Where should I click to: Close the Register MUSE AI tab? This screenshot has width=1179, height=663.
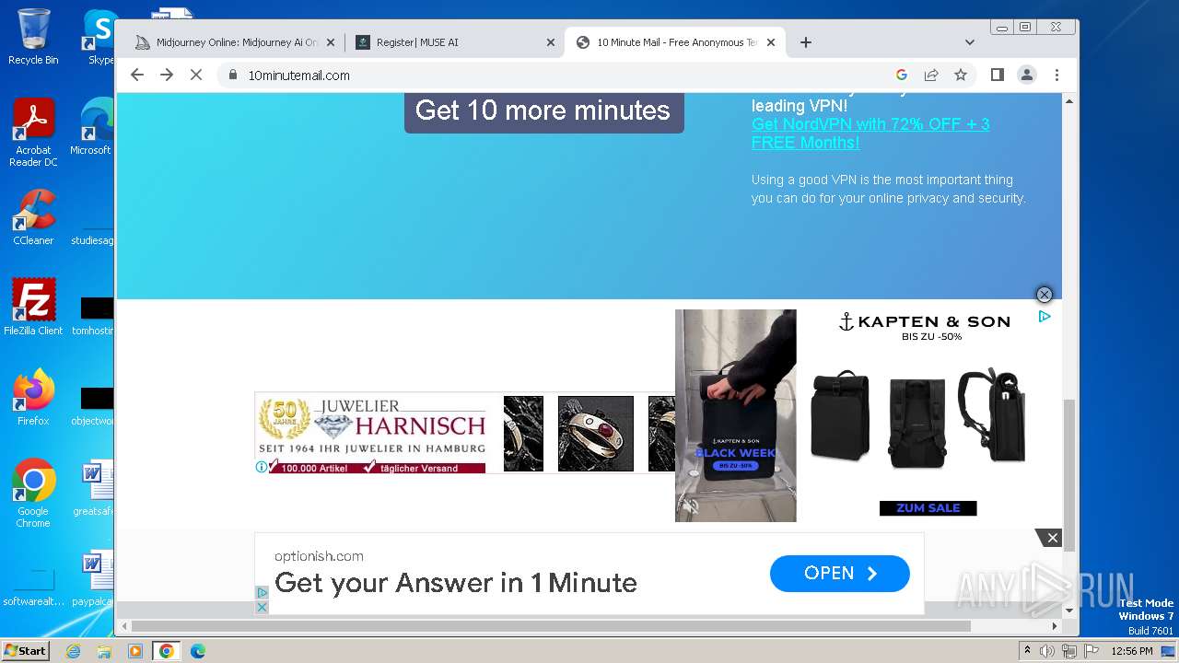(551, 42)
